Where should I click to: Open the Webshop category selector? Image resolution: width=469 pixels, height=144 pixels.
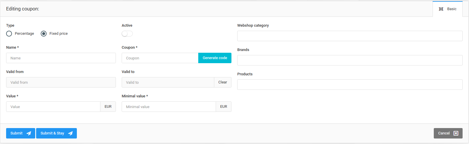pyautogui.click(x=350, y=36)
